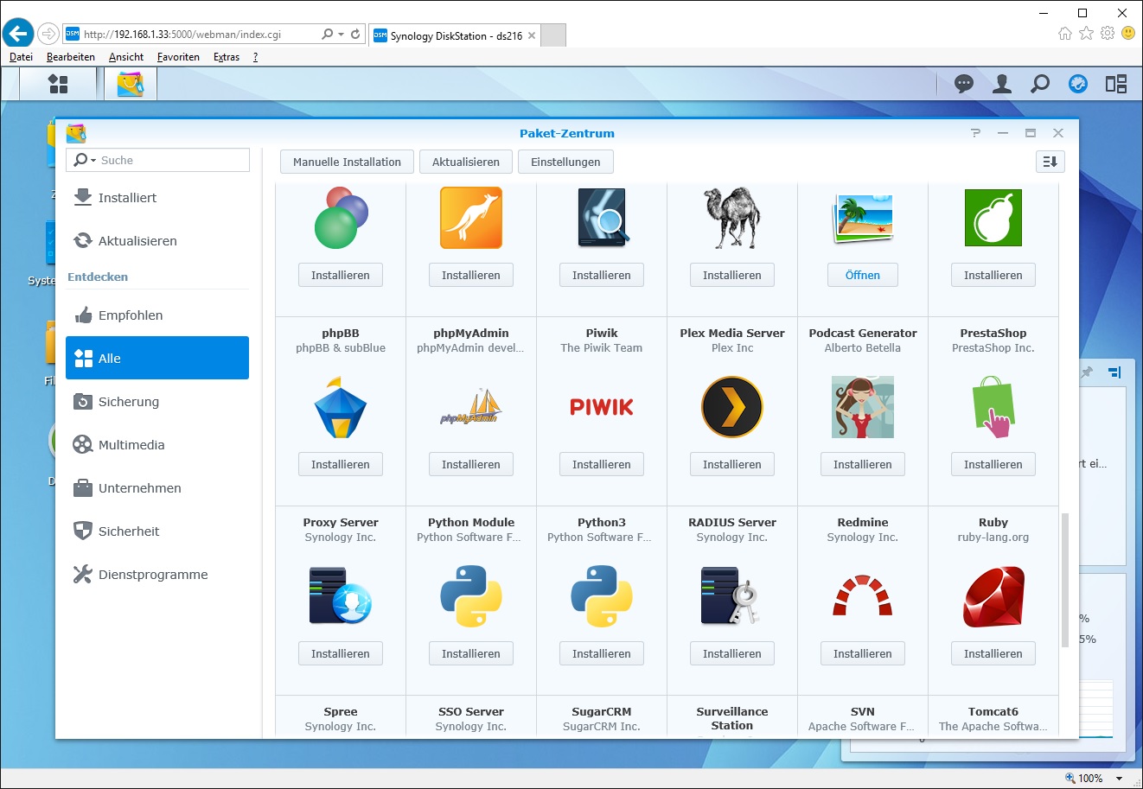Open the Bearbeiten browser menu
This screenshot has width=1143, height=789.
(71, 57)
